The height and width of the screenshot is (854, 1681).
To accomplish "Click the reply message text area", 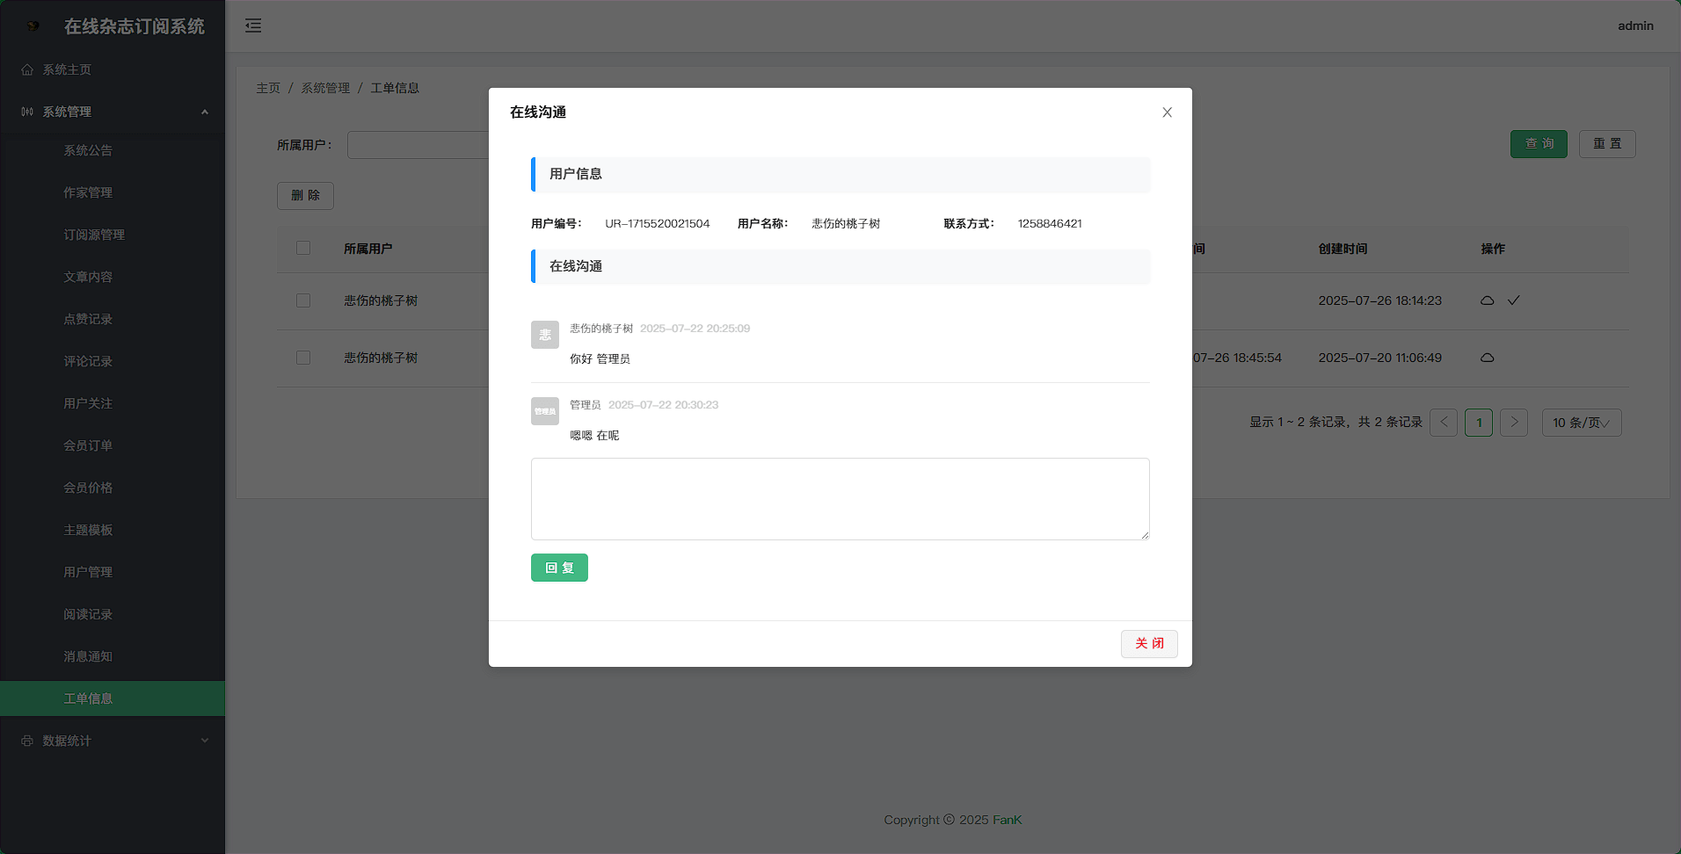I will (x=840, y=498).
